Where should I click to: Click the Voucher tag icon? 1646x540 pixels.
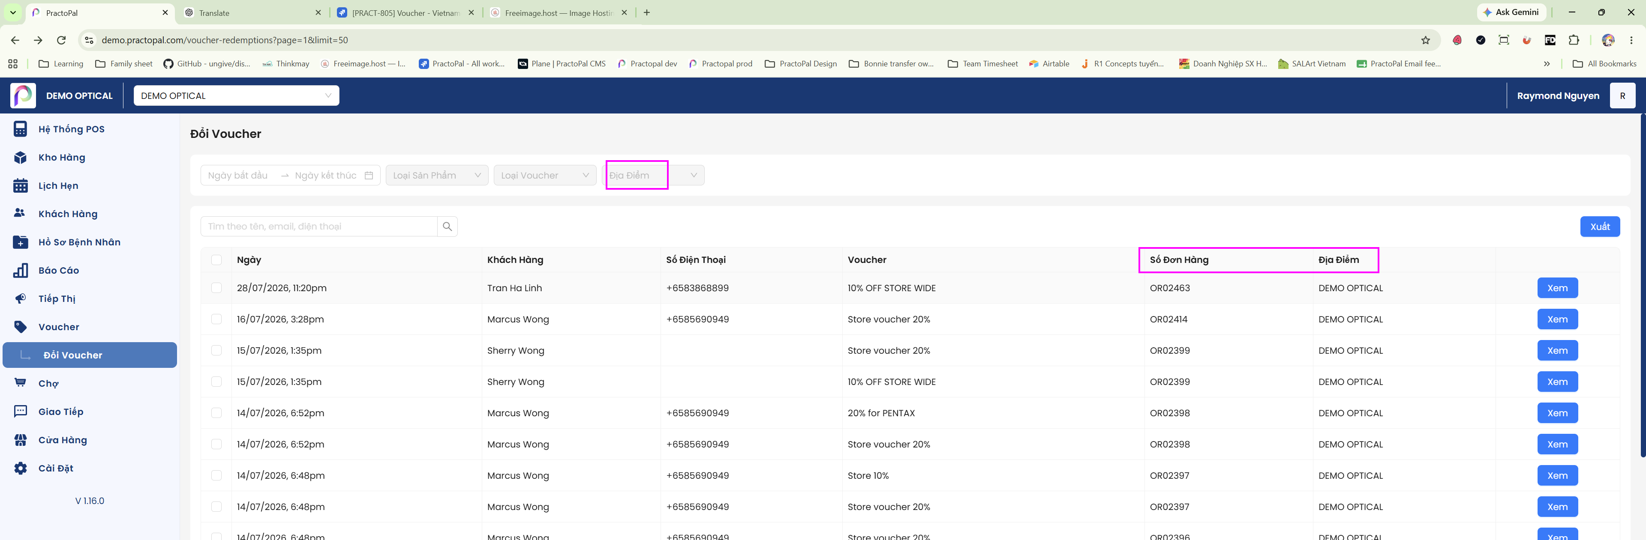[x=21, y=327]
